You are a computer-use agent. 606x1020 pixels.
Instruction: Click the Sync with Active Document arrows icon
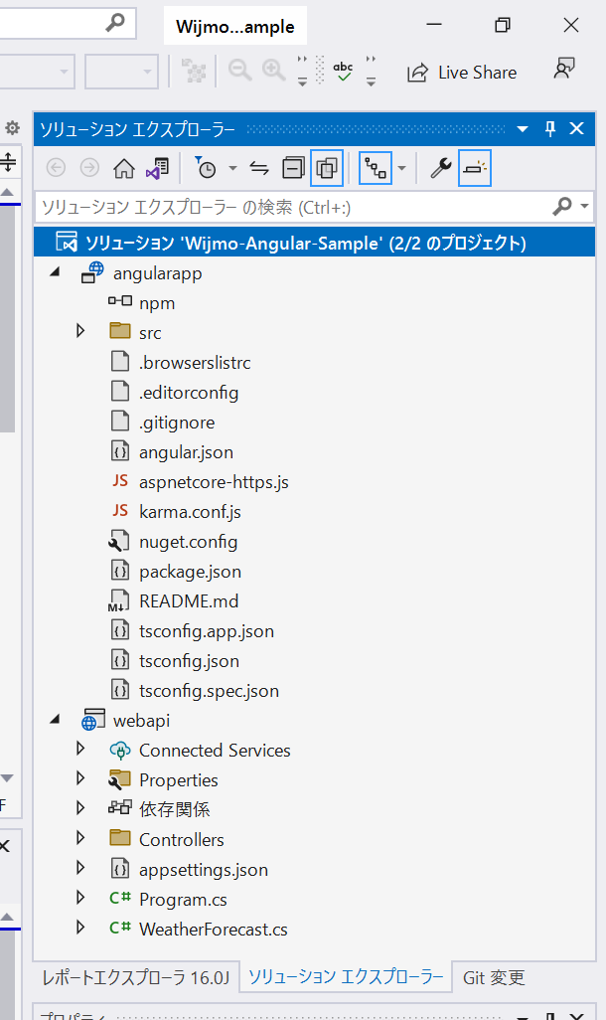258,168
